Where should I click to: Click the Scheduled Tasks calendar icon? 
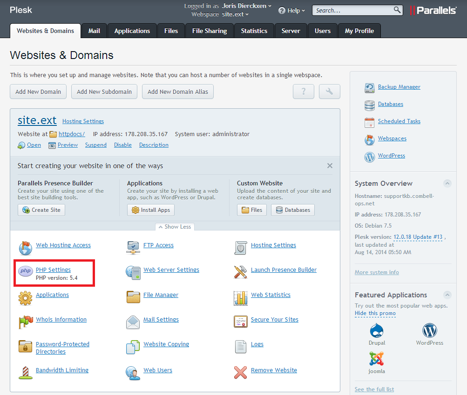tap(369, 123)
